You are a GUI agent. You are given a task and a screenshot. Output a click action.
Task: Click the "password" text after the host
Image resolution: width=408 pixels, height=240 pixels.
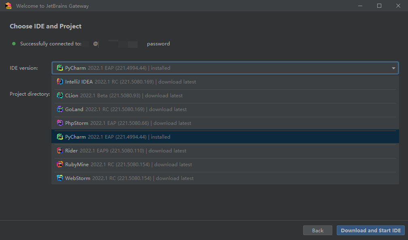pos(158,44)
